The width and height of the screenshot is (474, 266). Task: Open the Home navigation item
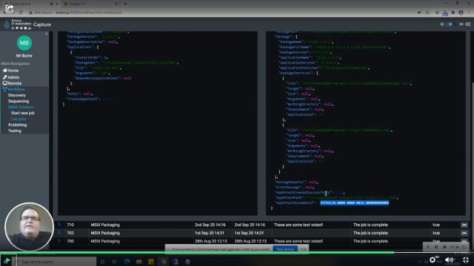(x=11, y=71)
